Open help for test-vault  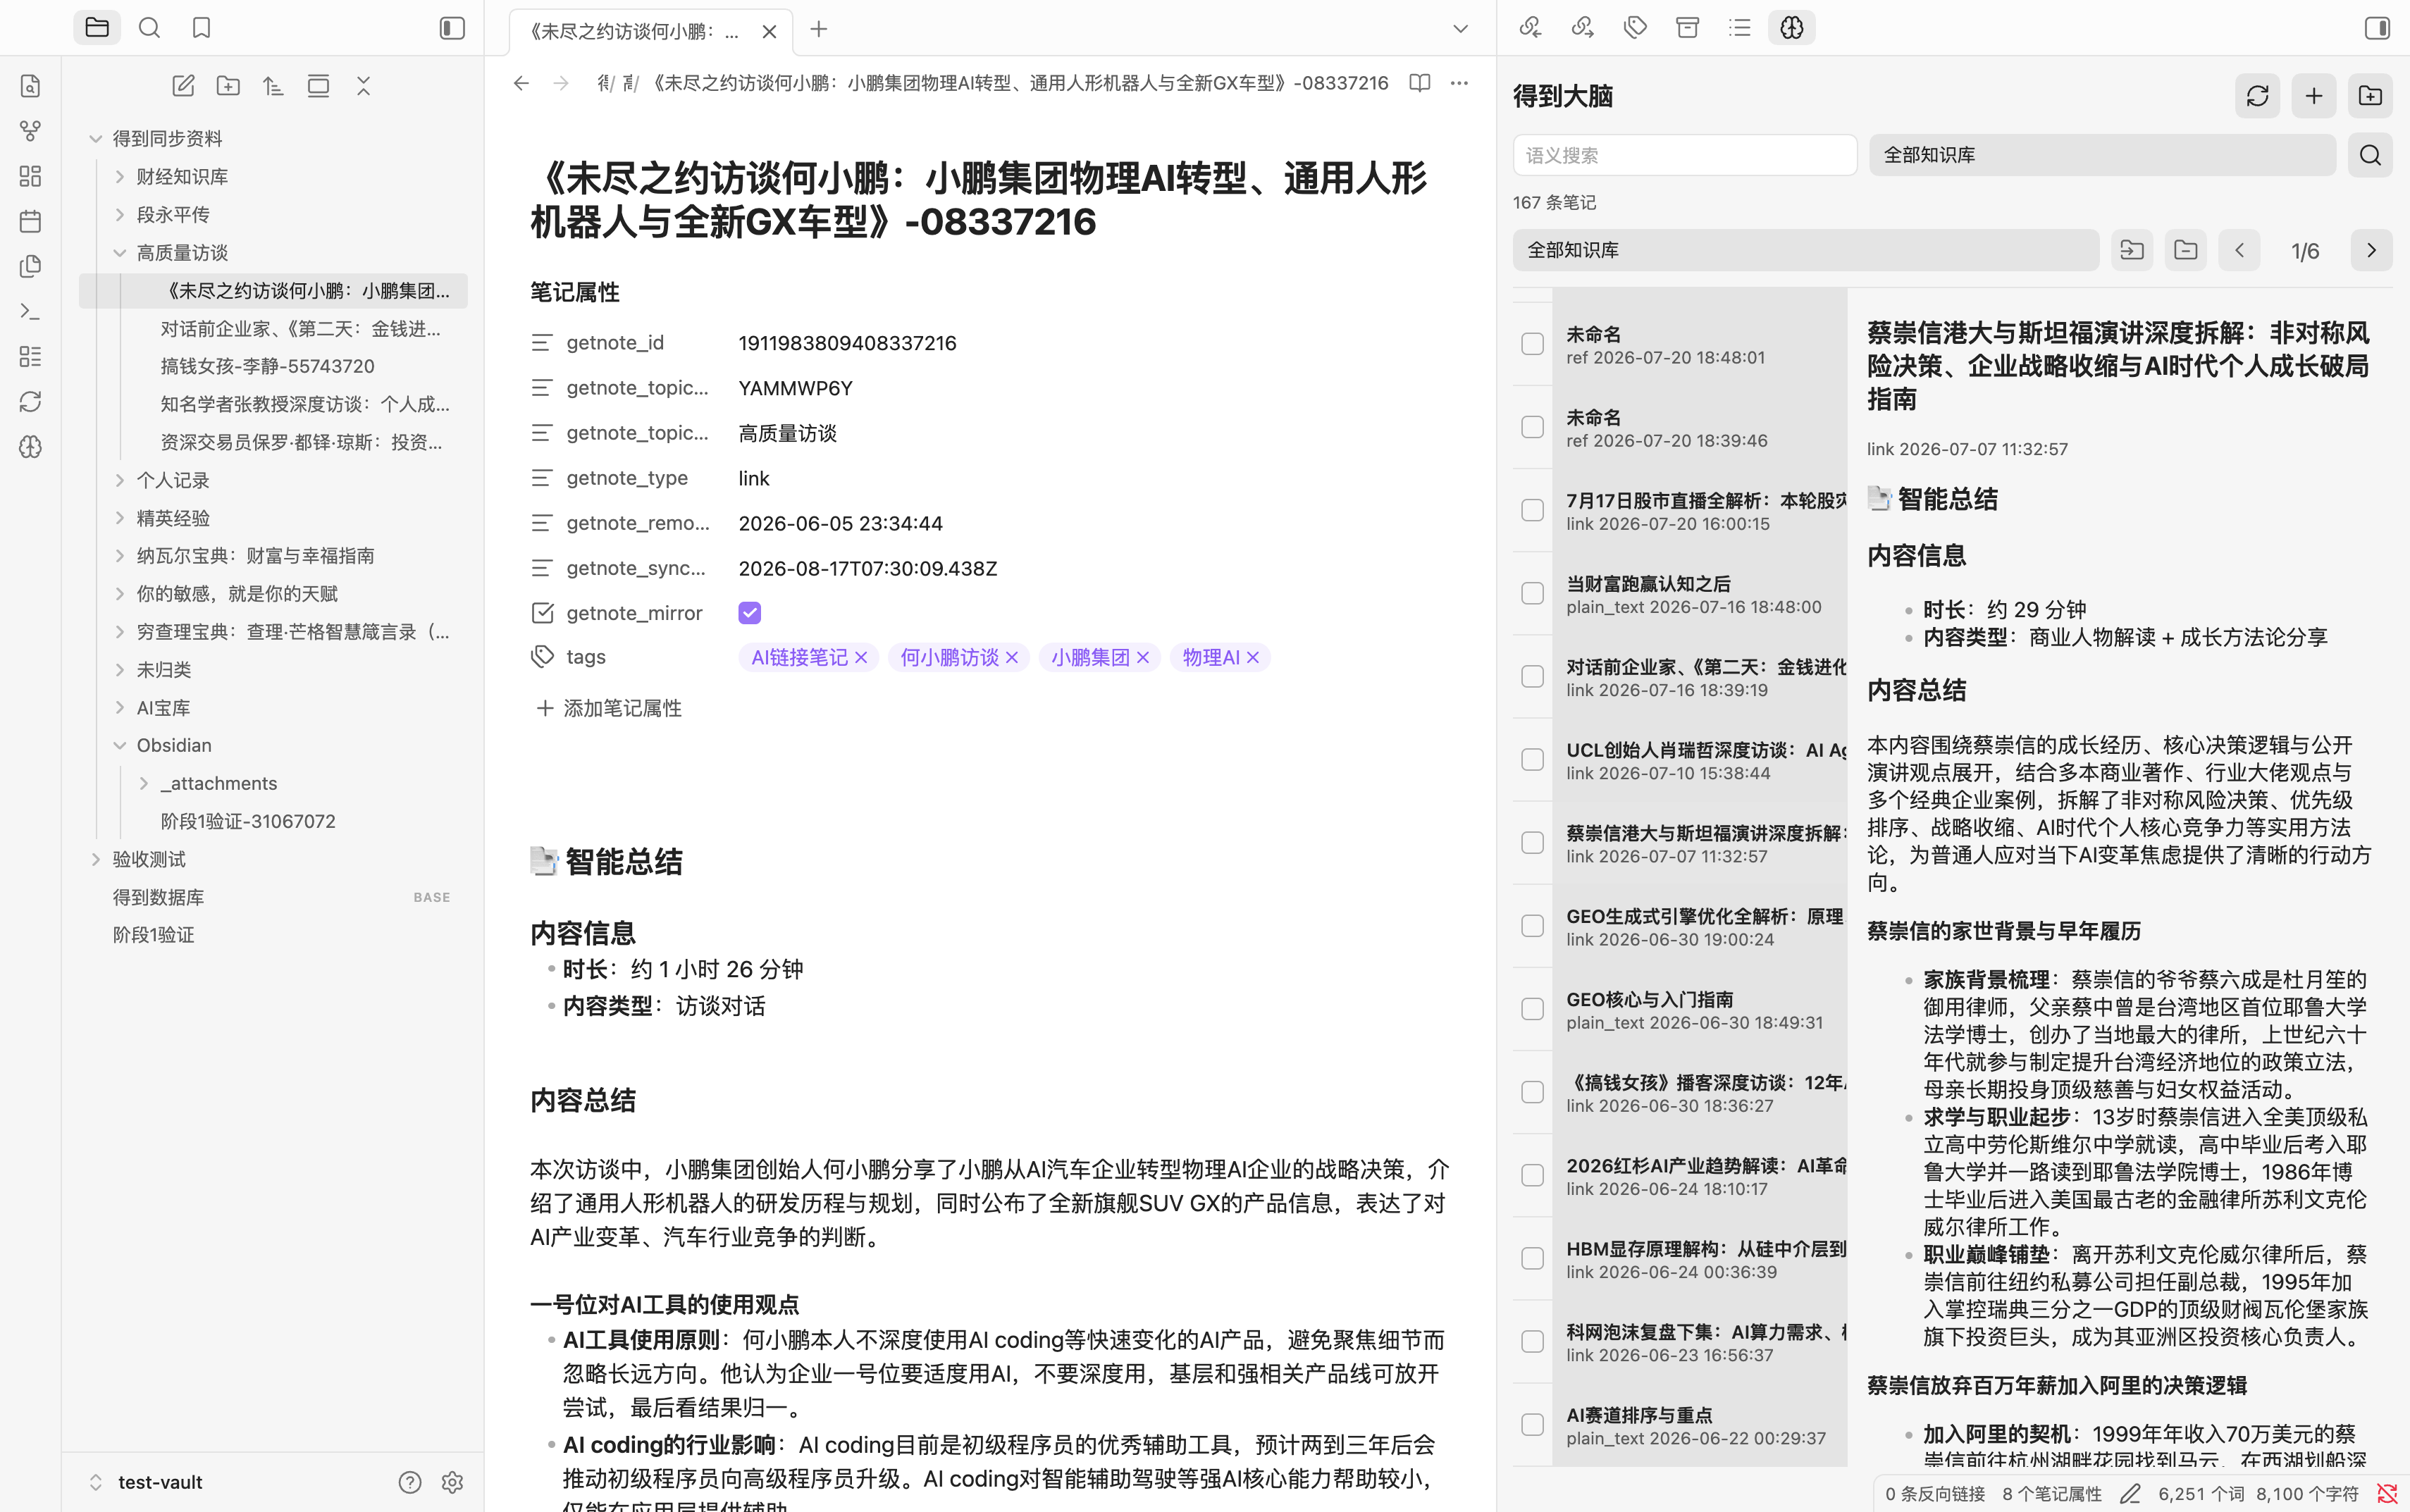click(410, 1482)
